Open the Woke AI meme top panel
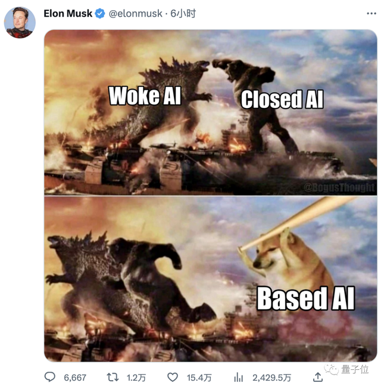 (211, 112)
